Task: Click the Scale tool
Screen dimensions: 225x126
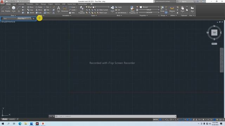Action: click(x=39, y=13)
